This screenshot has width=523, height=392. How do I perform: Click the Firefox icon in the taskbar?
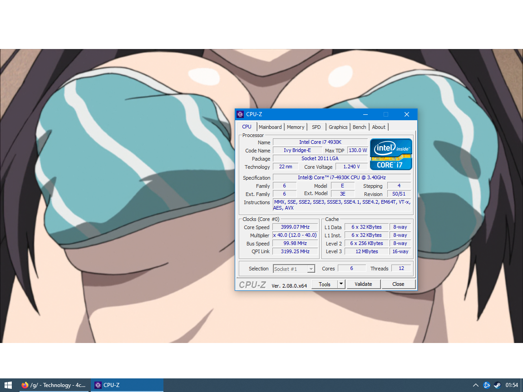(x=25, y=385)
